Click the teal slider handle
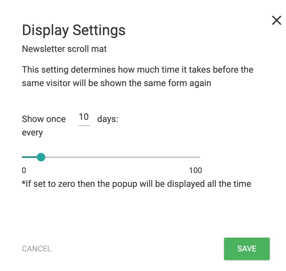The height and width of the screenshot is (271, 286). [41, 157]
